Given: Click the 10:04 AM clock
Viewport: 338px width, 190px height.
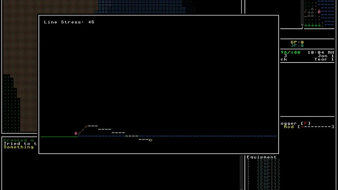Looking at the screenshot, I should (x=321, y=52).
